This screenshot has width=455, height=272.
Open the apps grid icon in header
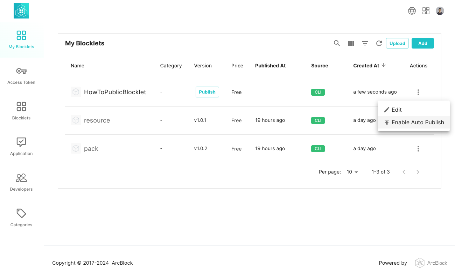click(426, 11)
